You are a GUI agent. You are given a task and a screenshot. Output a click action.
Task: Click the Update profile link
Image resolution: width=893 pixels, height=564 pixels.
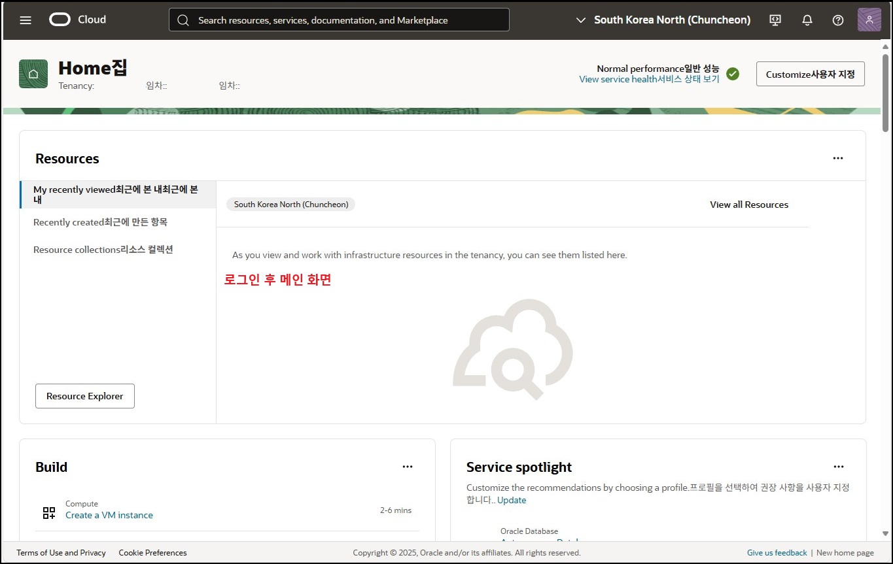point(512,500)
